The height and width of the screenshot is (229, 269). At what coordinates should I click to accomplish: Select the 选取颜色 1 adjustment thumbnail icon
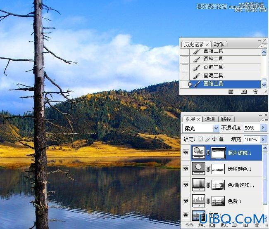(198, 168)
